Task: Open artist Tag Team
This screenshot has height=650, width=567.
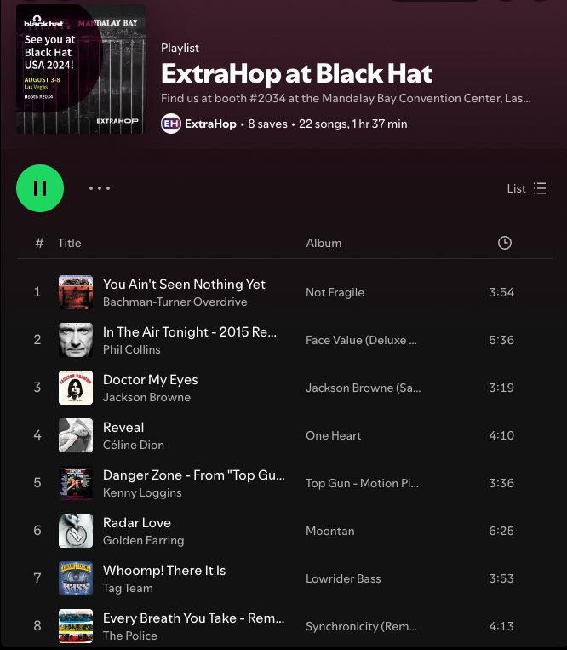Action: (128, 588)
